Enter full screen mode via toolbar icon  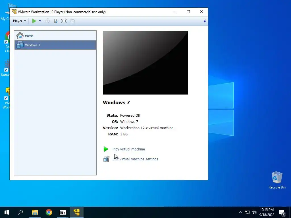pyautogui.click(x=64, y=21)
